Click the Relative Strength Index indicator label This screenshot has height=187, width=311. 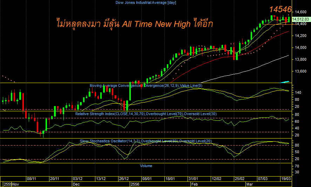(x=146, y=114)
